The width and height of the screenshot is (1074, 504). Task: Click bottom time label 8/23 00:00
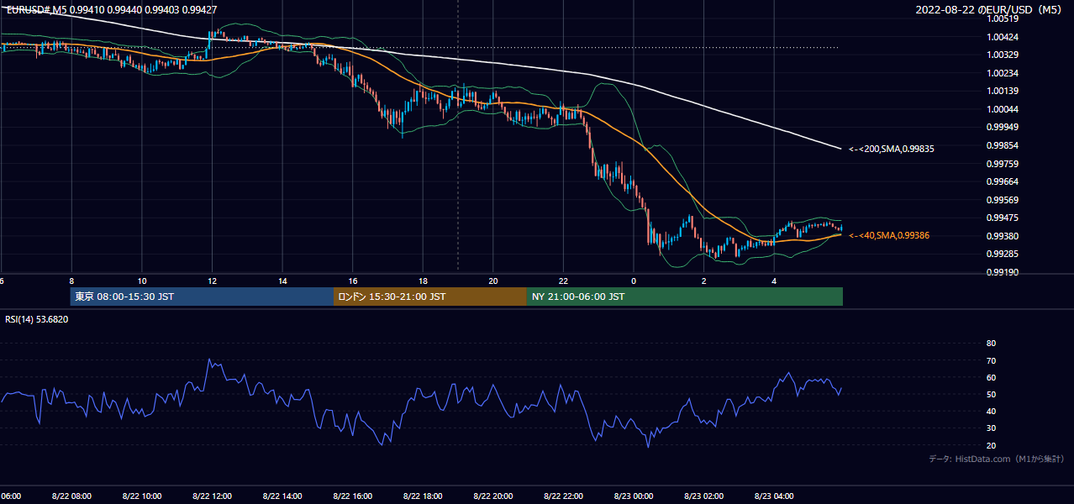tap(634, 496)
